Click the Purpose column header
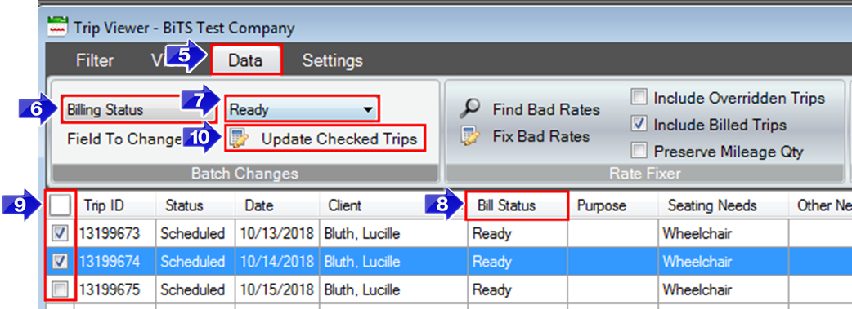Screen dimensions: 852x309 (x=613, y=205)
